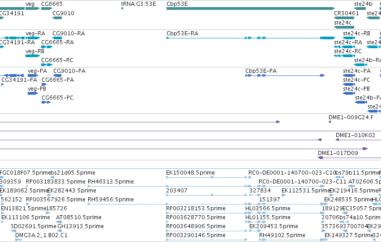Select the RP003290146.5prime EST
This screenshot has height=242, width=381.
pos(206,240)
